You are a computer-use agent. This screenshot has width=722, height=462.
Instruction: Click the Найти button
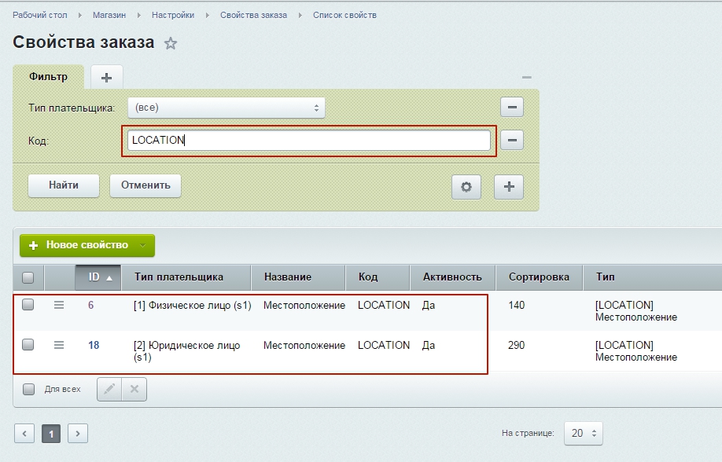coord(64,185)
